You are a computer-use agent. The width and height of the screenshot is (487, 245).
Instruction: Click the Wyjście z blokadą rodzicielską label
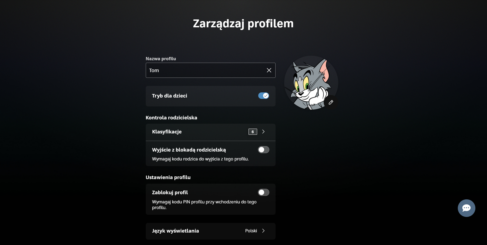(x=189, y=150)
